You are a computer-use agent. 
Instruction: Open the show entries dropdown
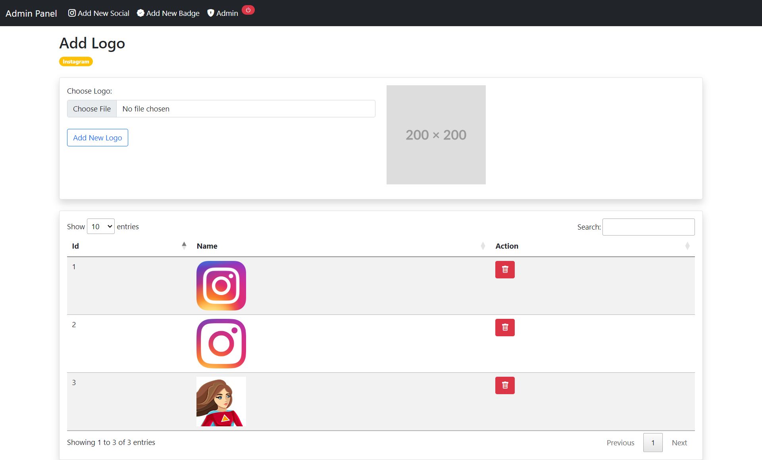tap(101, 226)
